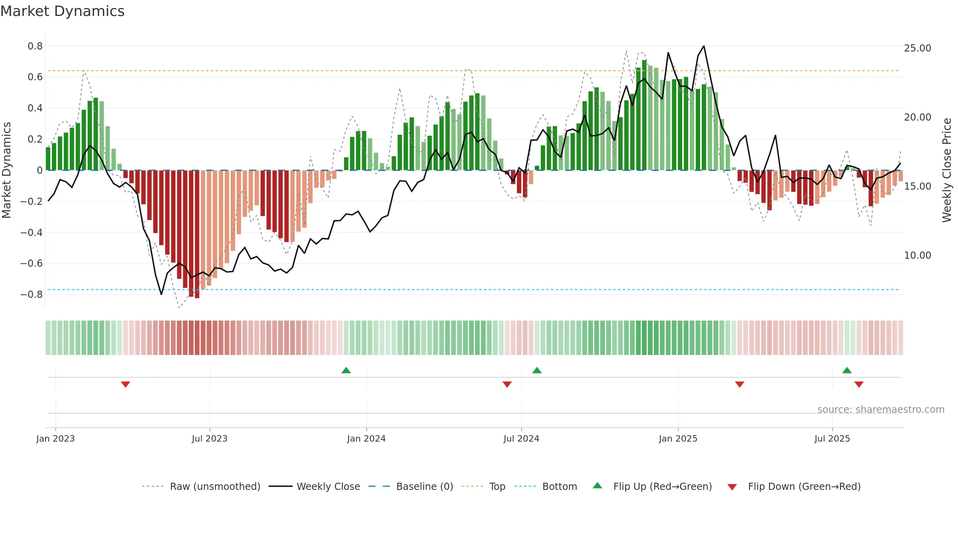Screen dimensions: 958x539
Task: Click the Flip Up legend triangle icon
Action: 597,485
